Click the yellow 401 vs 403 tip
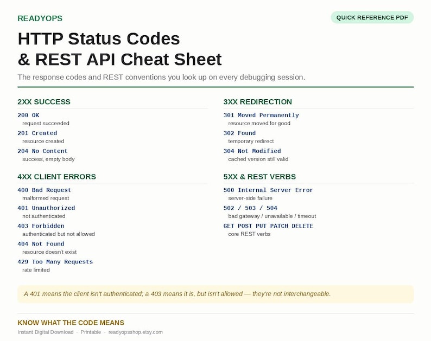The height and width of the screenshot is (341, 431). coord(215,294)
